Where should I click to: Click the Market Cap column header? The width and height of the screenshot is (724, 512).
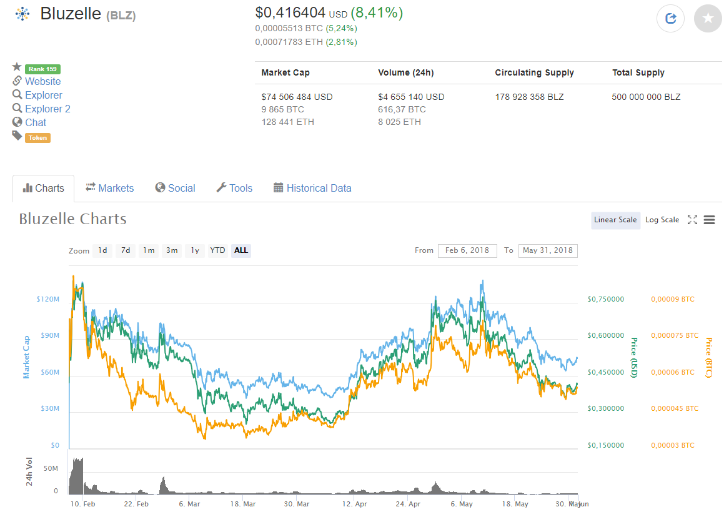285,73
